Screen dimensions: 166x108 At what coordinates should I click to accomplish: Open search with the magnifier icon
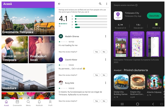(x=100, y=4)
